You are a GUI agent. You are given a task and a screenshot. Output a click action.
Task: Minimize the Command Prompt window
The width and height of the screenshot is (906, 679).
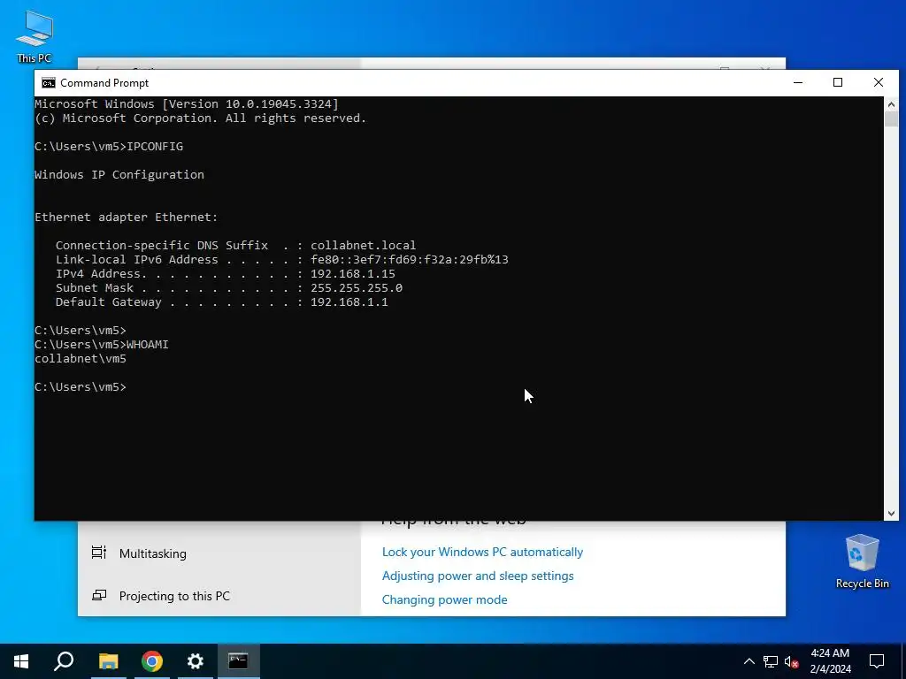tap(798, 82)
